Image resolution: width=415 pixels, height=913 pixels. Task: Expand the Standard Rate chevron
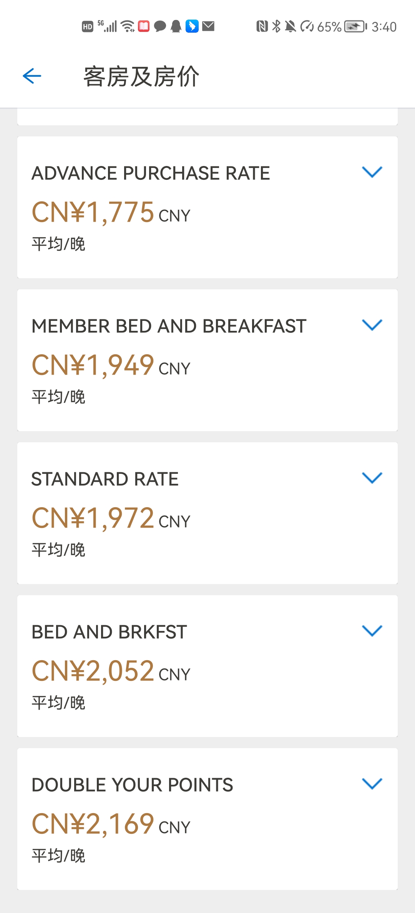[372, 478]
